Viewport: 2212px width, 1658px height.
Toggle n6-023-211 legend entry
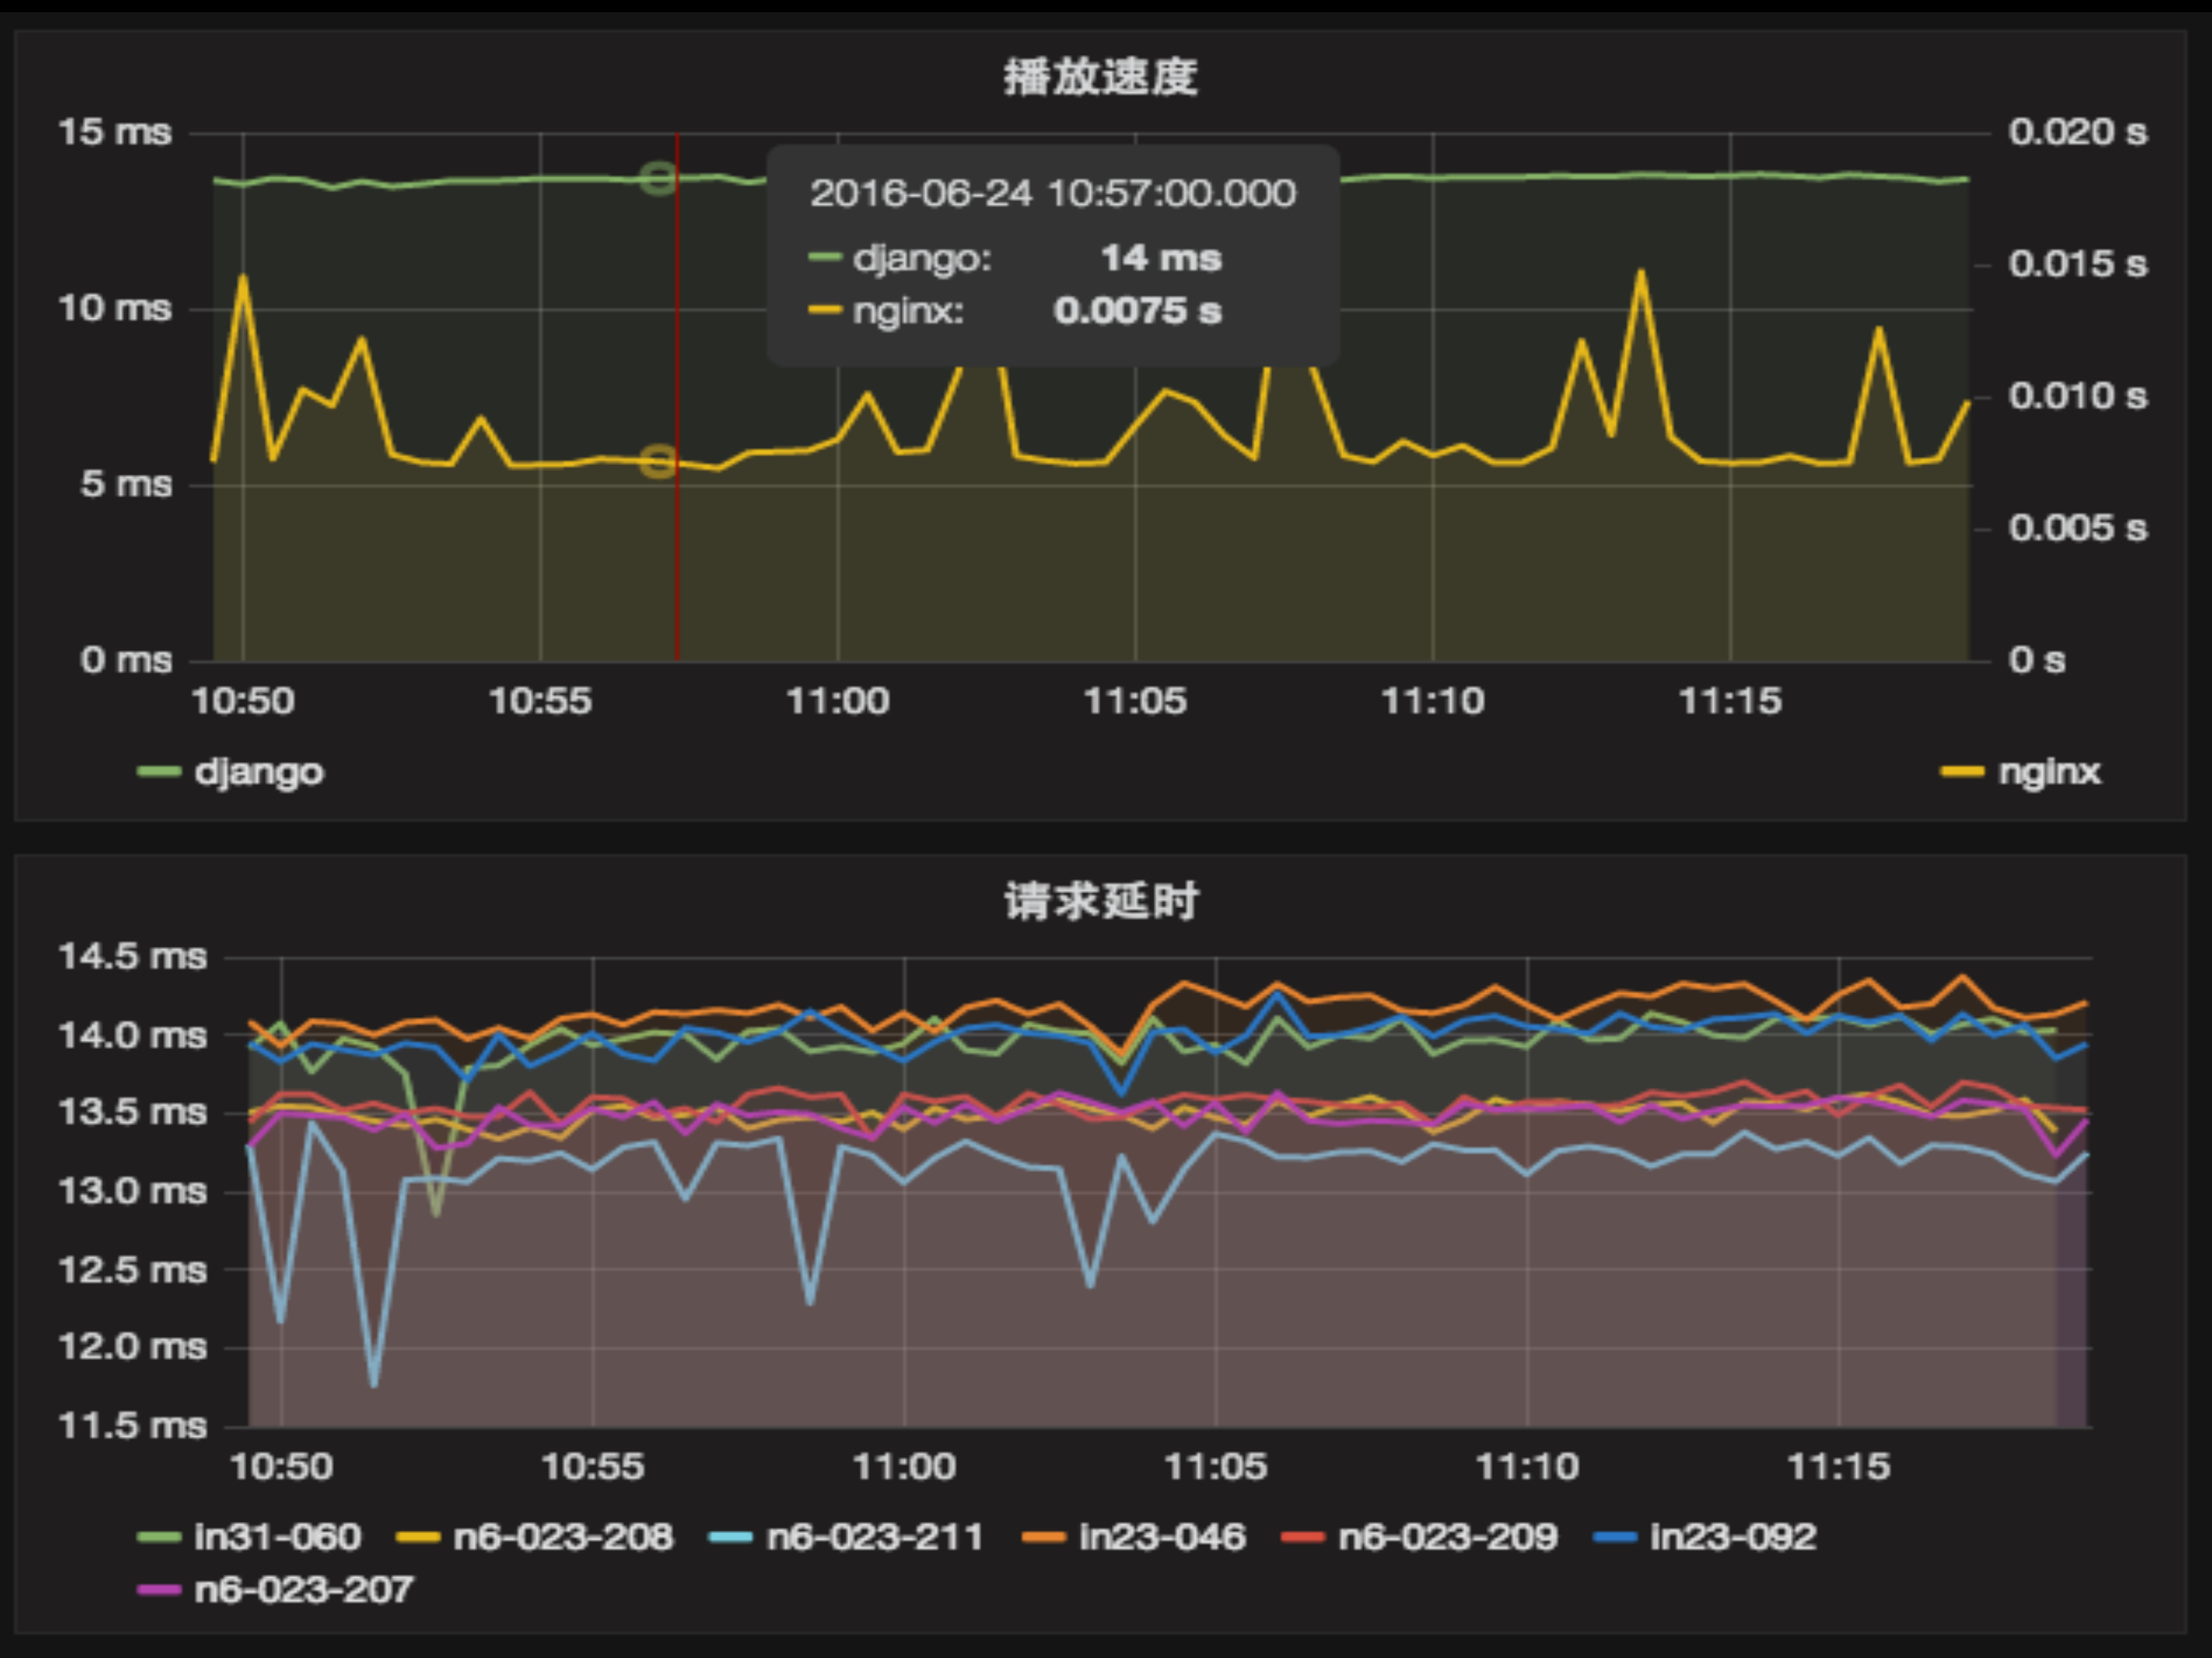pyautogui.click(x=874, y=1536)
